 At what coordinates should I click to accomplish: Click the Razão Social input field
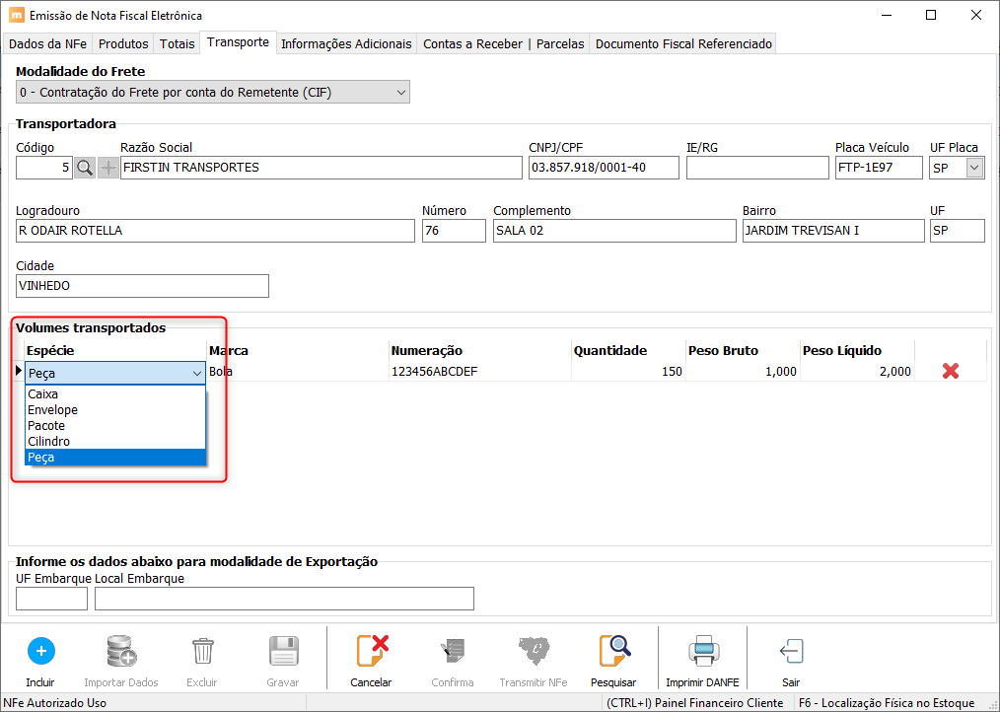point(321,168)
